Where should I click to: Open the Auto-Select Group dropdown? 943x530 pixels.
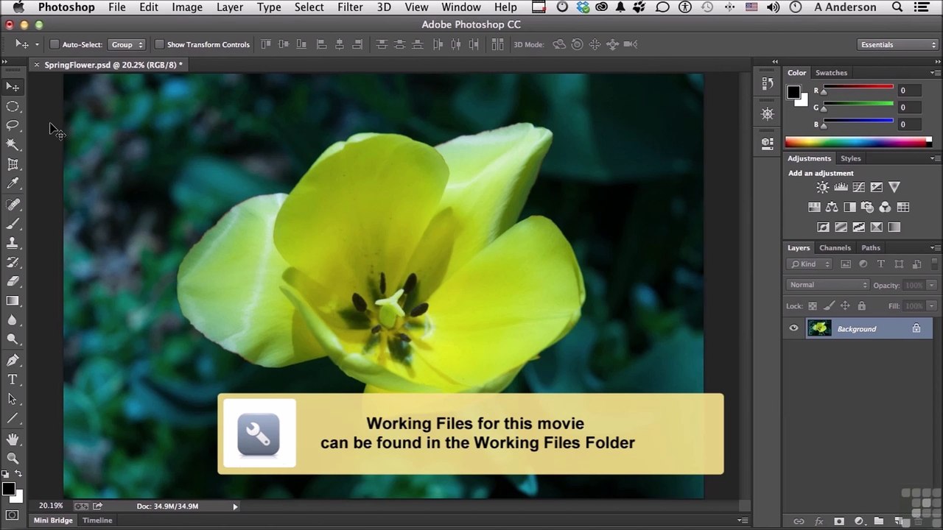(x=127, y=44)
